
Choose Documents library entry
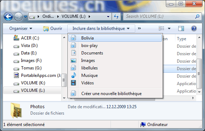(x=115, y=53)
